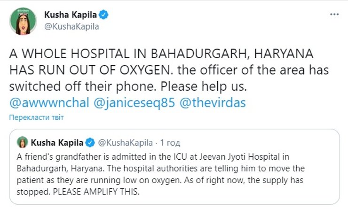This screenshot has height=209, width=348.
Task: Open the tweet's three-dot more options menu
Action: tap(333, 15)
